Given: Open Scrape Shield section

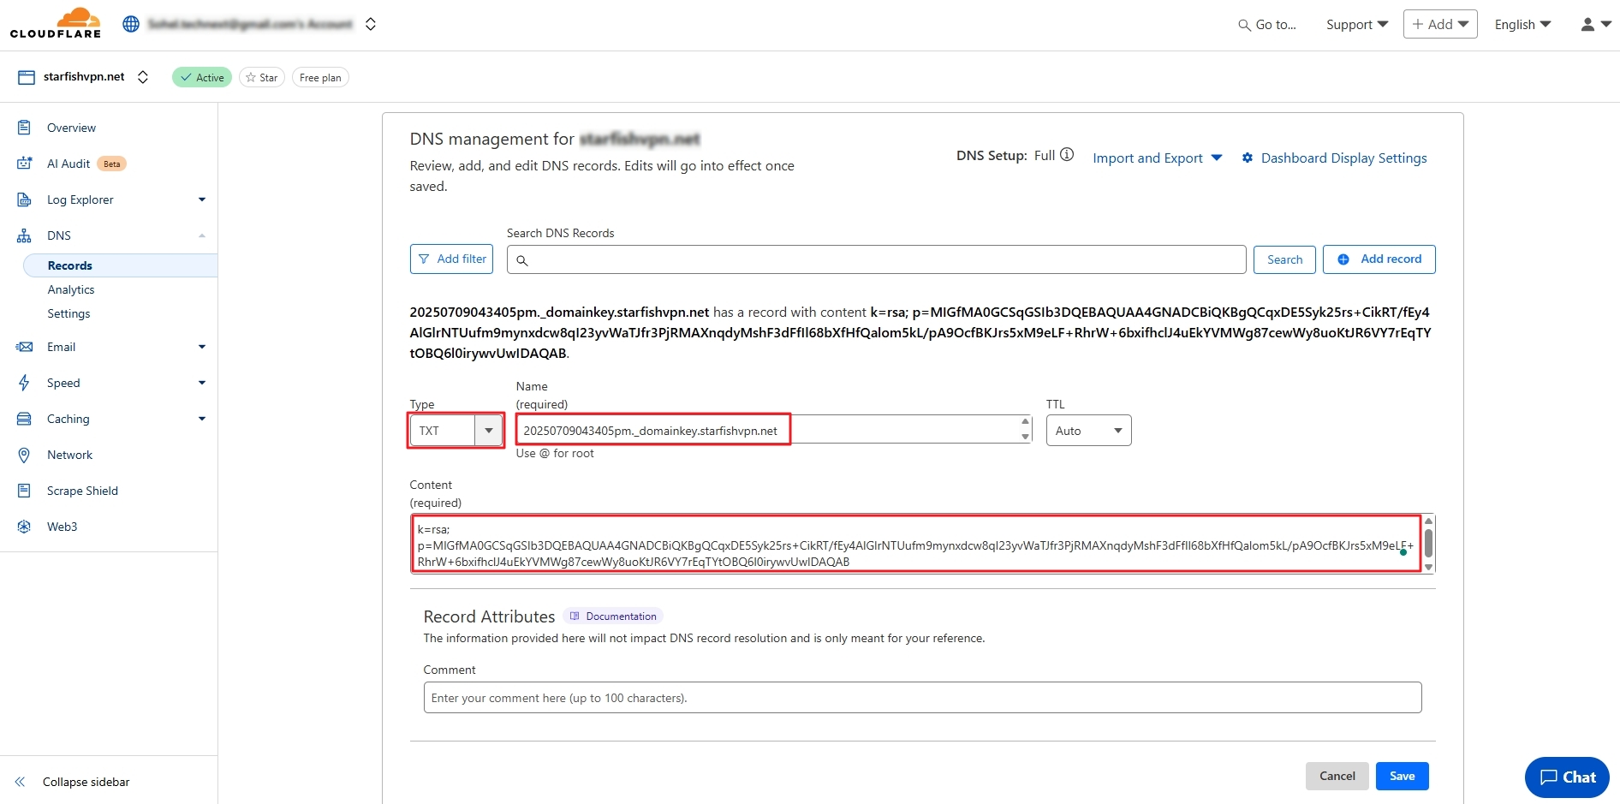Looking at the screenshot, I should click(x=82, y=491).
